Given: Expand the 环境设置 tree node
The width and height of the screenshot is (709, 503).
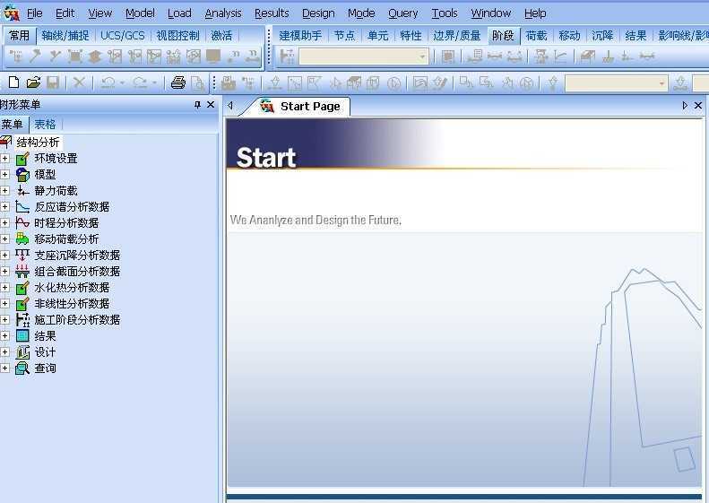Looking at the screenshot, I should click(4, 159).
